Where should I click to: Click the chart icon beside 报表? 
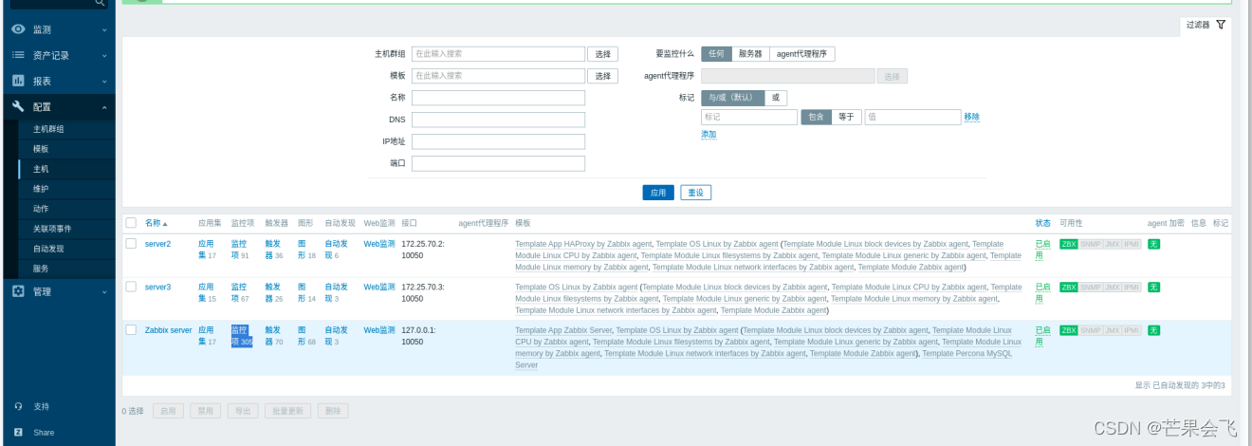[x=18, y=81]
